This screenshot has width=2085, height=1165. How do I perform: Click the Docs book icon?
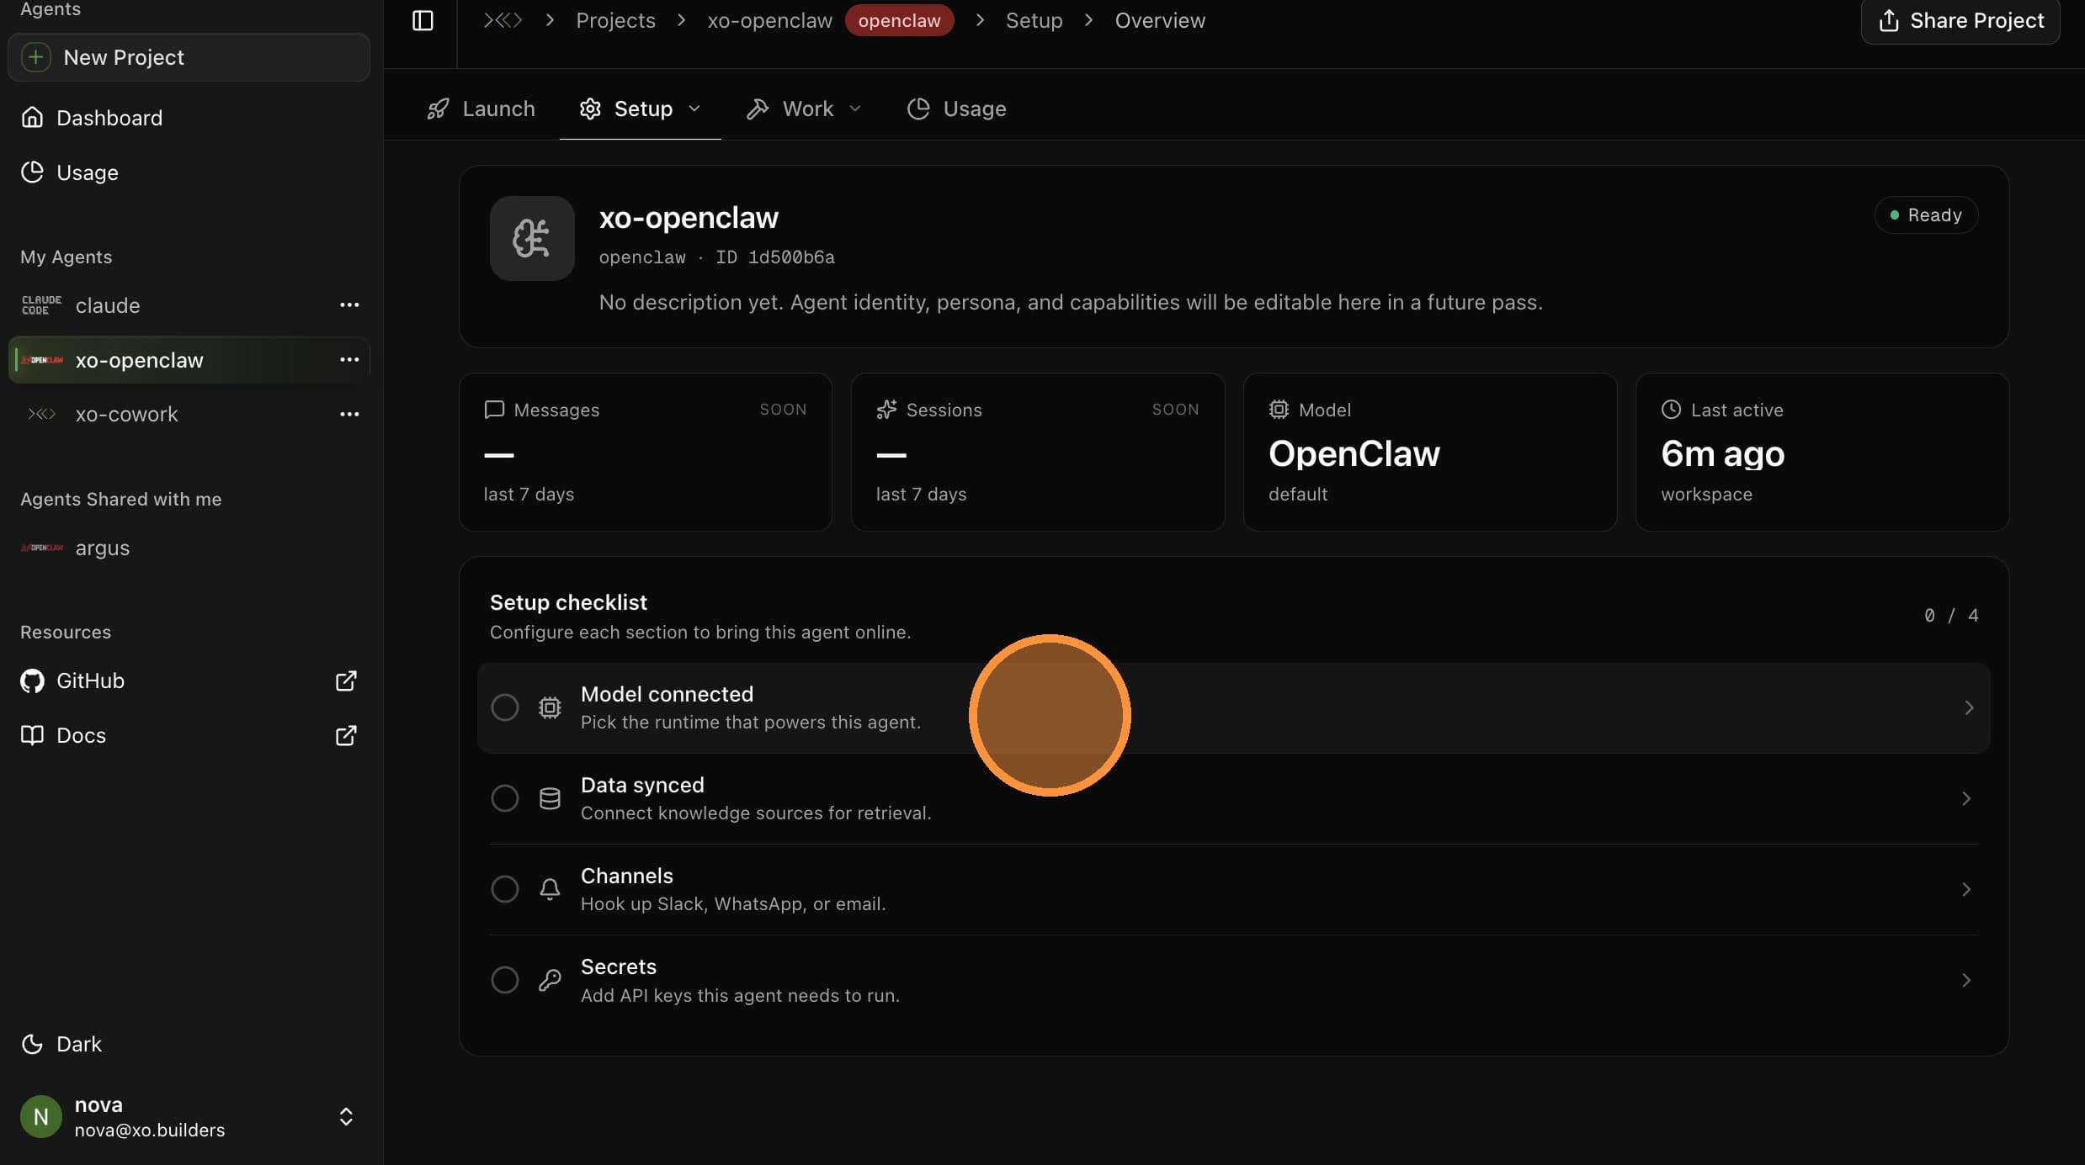pyautogui.click(x=32, y=735)
